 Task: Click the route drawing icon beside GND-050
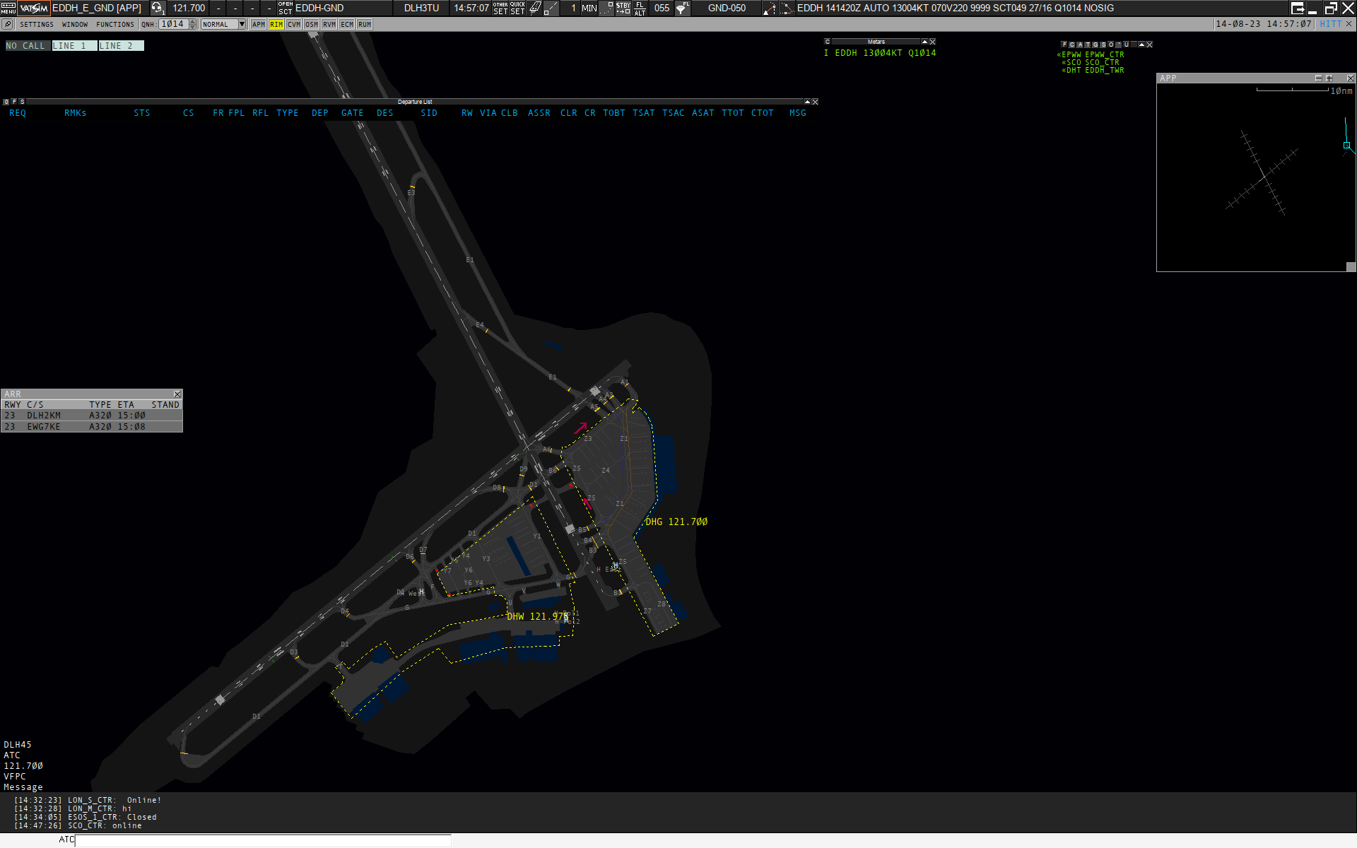coord(769,8)
